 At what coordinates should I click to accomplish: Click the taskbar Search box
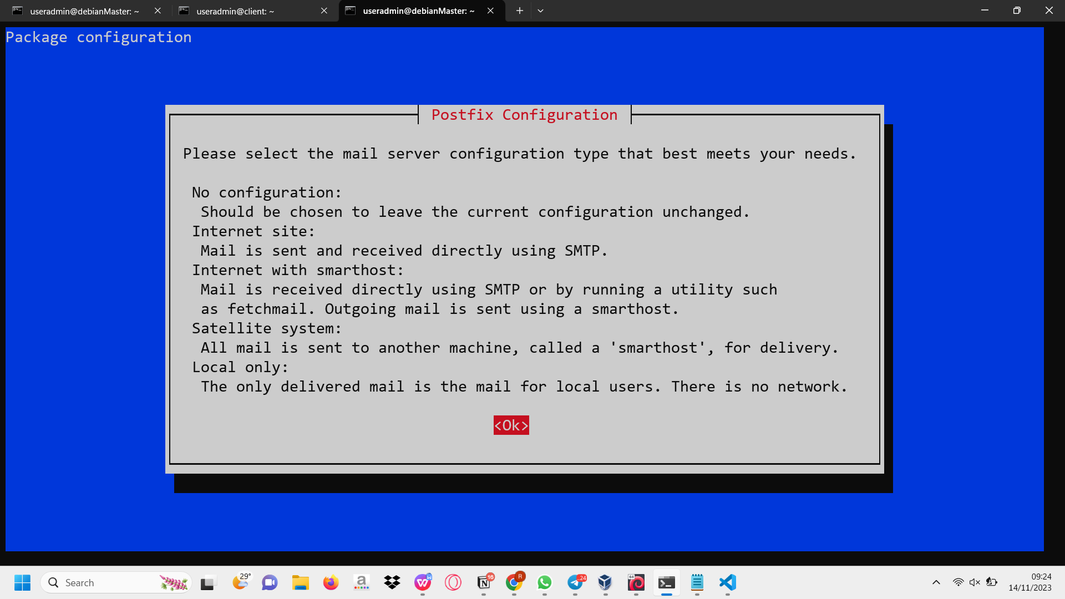(116, 583)
